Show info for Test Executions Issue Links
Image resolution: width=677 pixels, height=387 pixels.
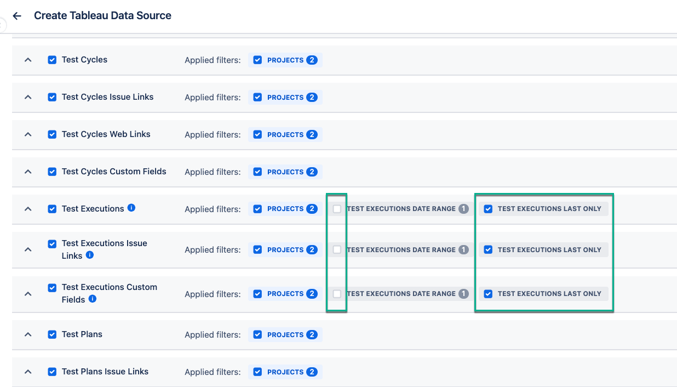point(90,255)
